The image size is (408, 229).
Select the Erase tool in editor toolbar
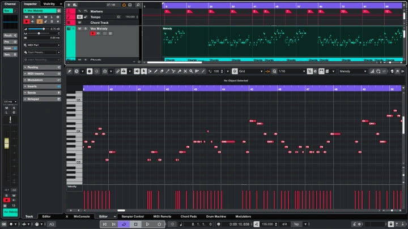coord(161,71)
